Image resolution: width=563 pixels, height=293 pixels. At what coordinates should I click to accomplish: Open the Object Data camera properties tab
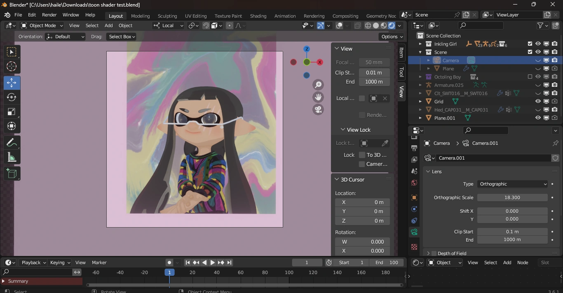414,232
